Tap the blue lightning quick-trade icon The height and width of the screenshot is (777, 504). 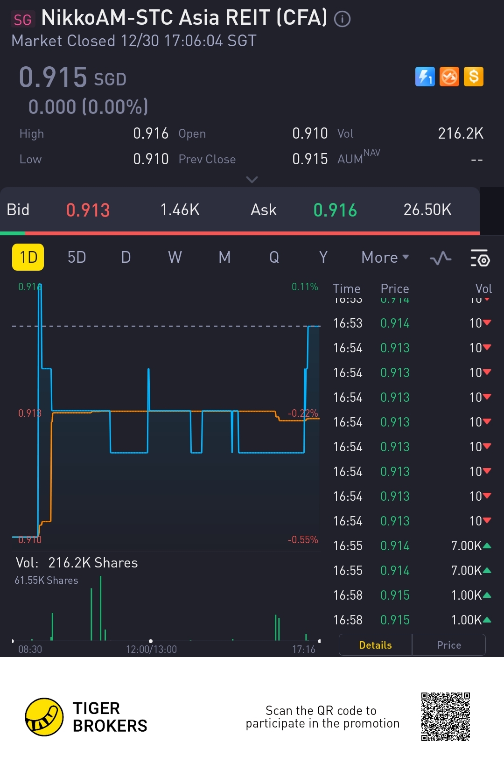pyautogui.click(x=425, y=77)
